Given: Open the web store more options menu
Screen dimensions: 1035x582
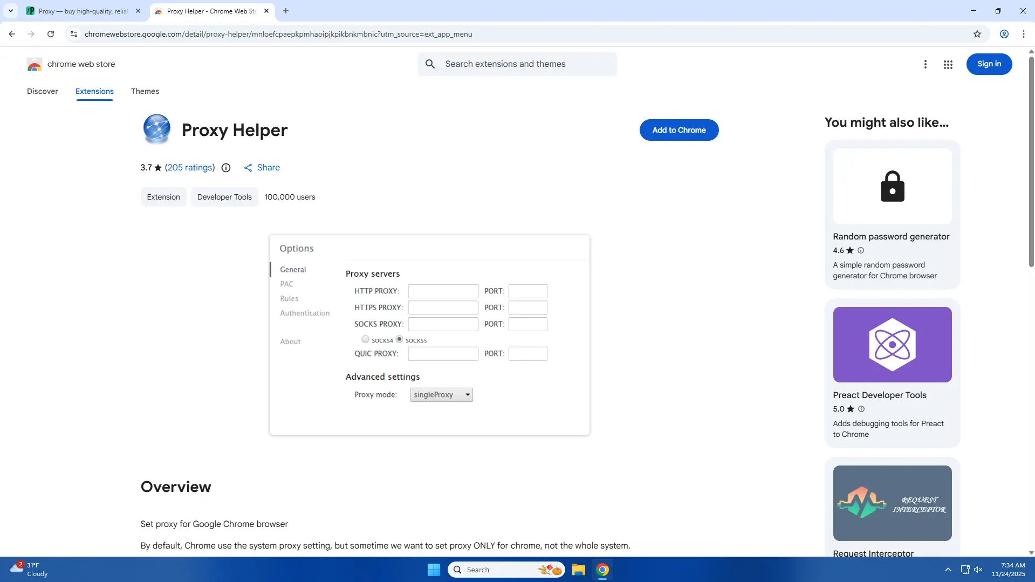Looking at the screenshot, I should point(926,64).
